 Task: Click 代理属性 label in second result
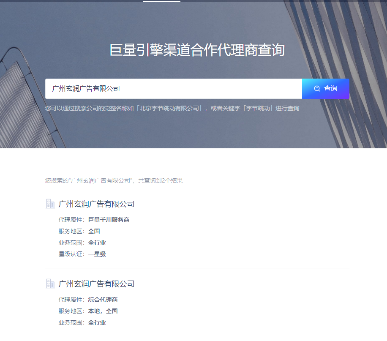point(71,300)
